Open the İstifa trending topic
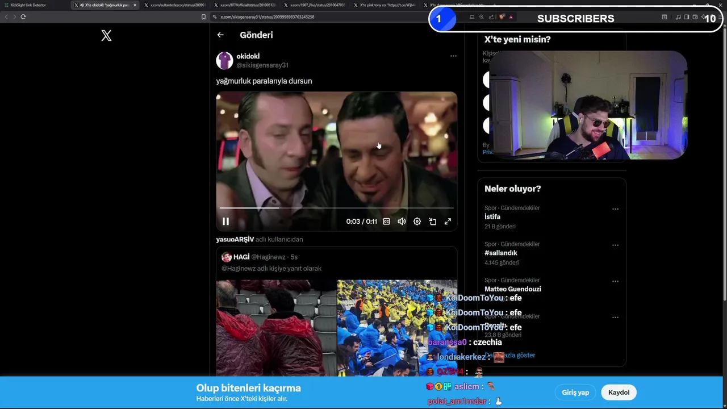Viewport: 727px width, 409px height. [492, 217]
